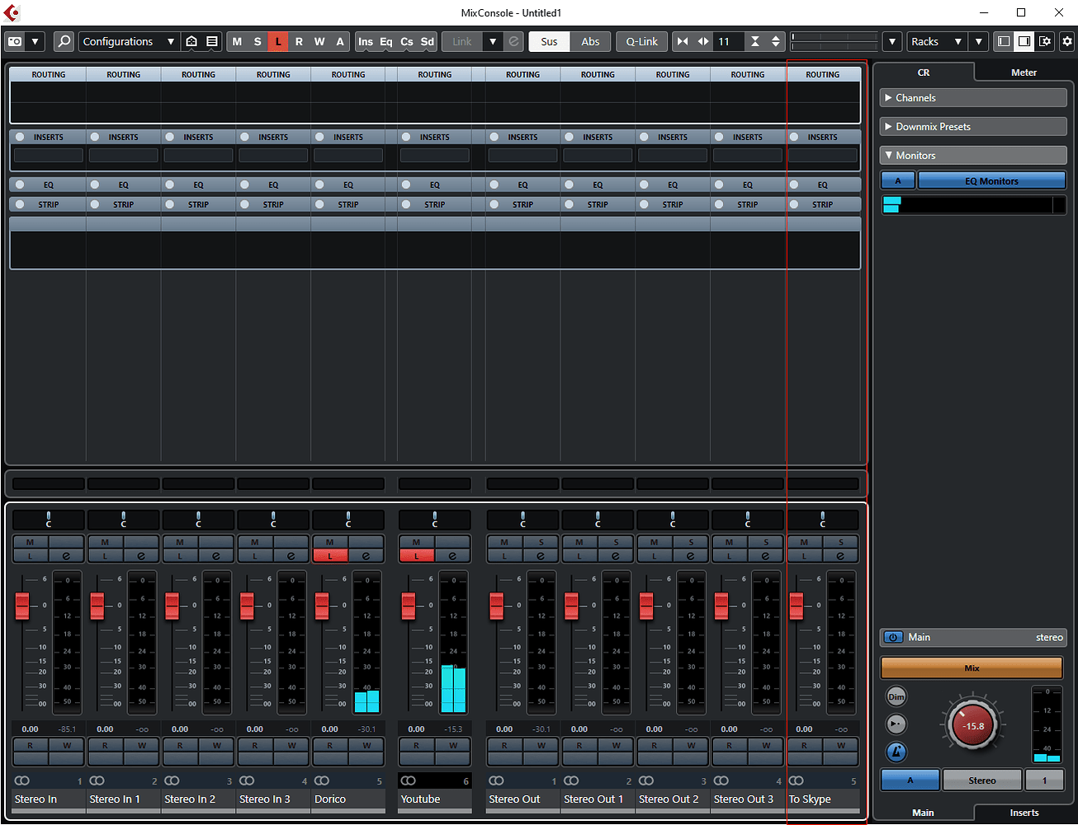Click the Dorico channel volume fader

(x=320, y=604)
